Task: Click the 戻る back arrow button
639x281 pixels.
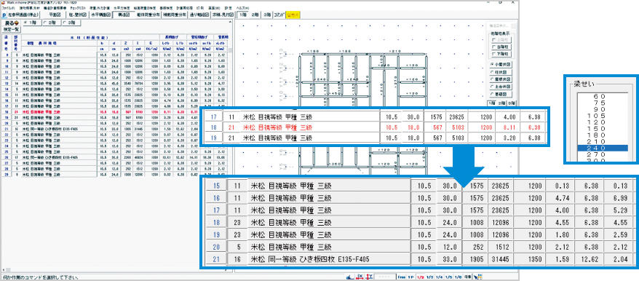Action: click(11, 23)
